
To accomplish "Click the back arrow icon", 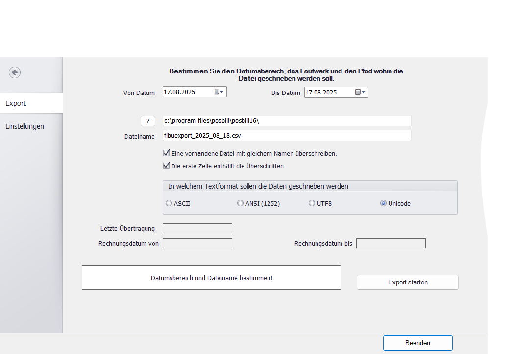I will coord(15,72).
